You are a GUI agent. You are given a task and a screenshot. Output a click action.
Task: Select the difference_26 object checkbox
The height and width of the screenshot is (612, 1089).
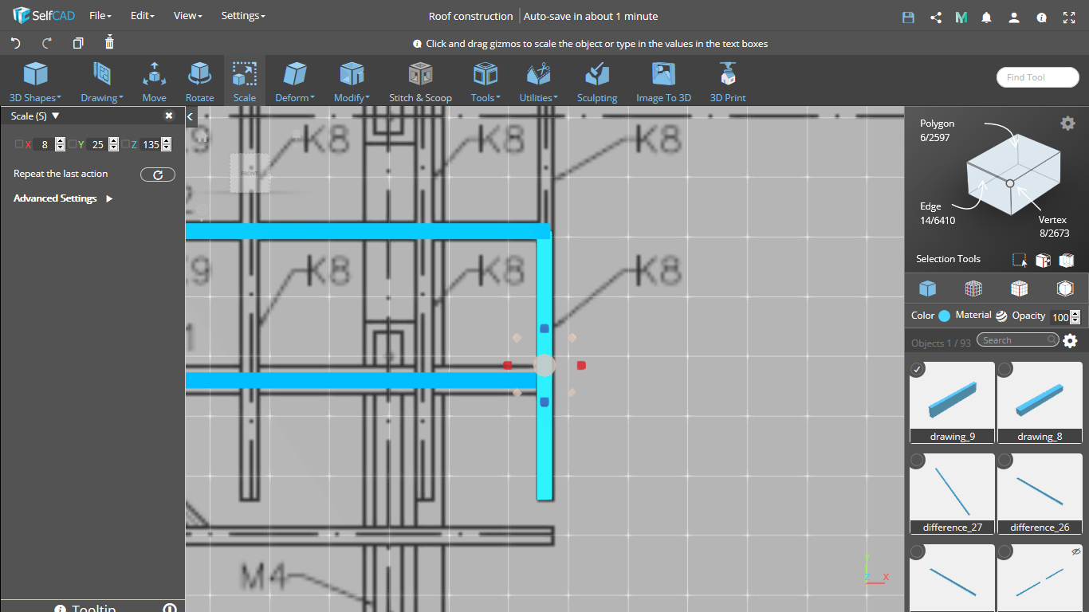(x=1005, y=460)
